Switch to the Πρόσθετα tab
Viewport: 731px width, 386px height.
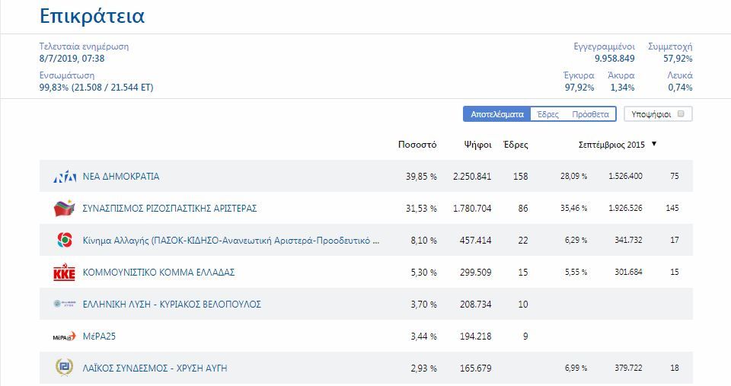[x=590, y=114]
